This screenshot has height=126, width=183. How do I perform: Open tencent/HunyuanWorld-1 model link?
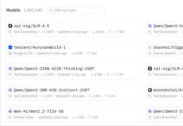coord(40,47)
